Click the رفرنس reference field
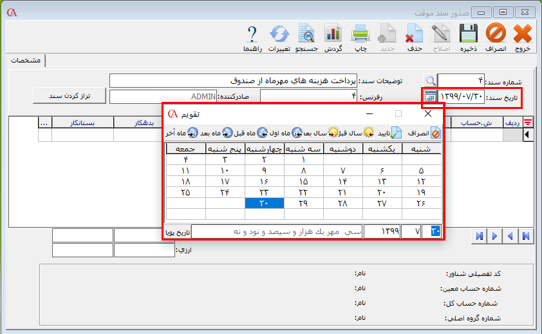 (x=309, y=97)
